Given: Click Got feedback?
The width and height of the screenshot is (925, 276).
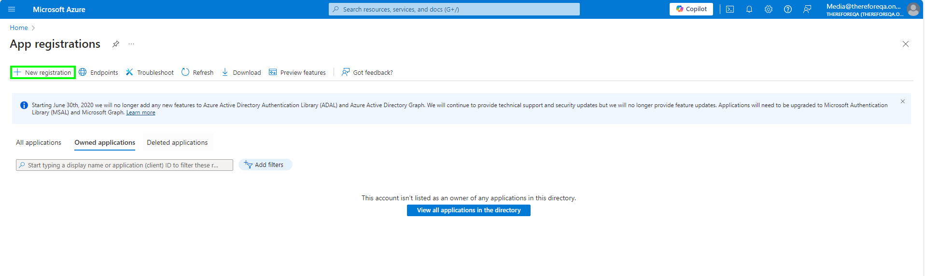Looking at the screenshot, I should click(x=367, y=72).
